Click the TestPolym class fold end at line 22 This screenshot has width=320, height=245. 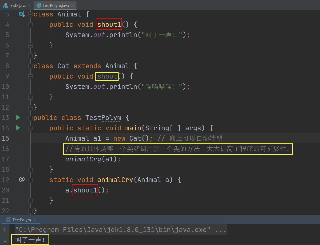(x=30, y=211)
